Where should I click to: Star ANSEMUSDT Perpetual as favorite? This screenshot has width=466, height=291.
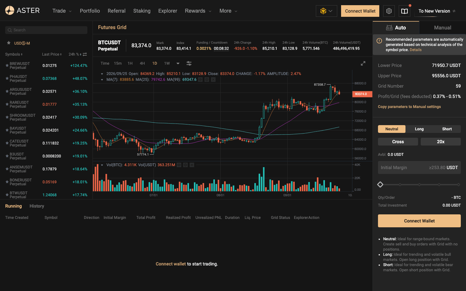click(7, 169)
